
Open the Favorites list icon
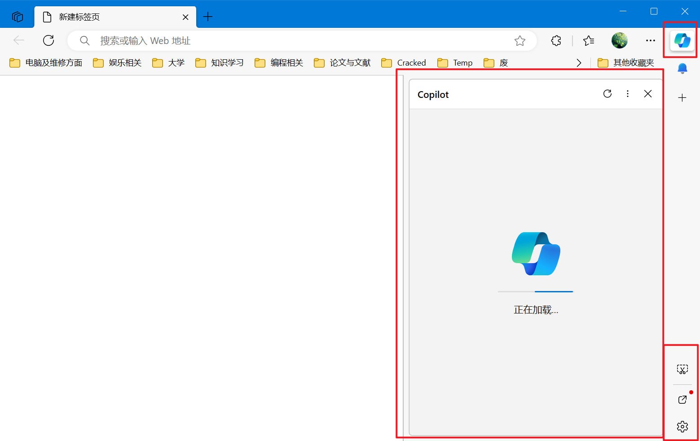click(x=588, y=40)
